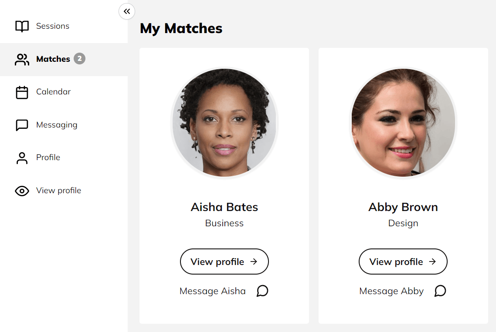View Aisha Bates' profile button
The height and width of the screenshot is (332, 496).
224,262
